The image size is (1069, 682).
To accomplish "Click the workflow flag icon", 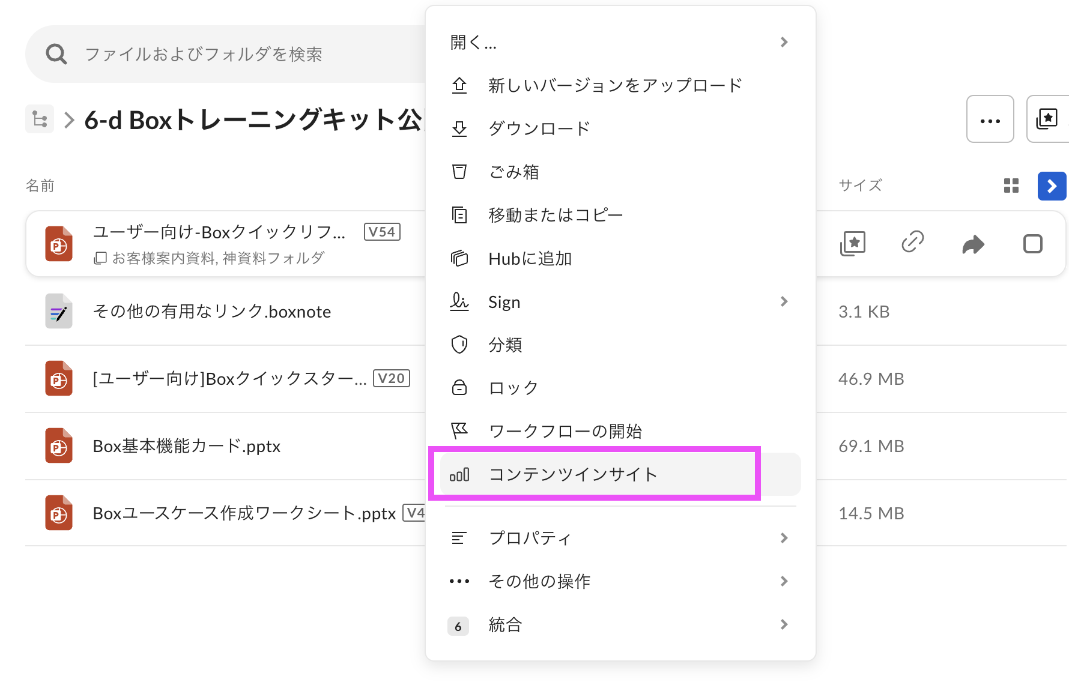I will point(459,430).
